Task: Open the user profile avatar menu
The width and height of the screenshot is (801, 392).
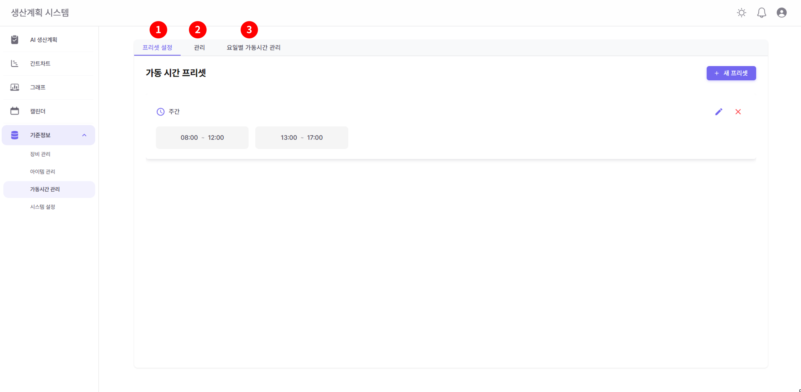Action: coord(782,13)
